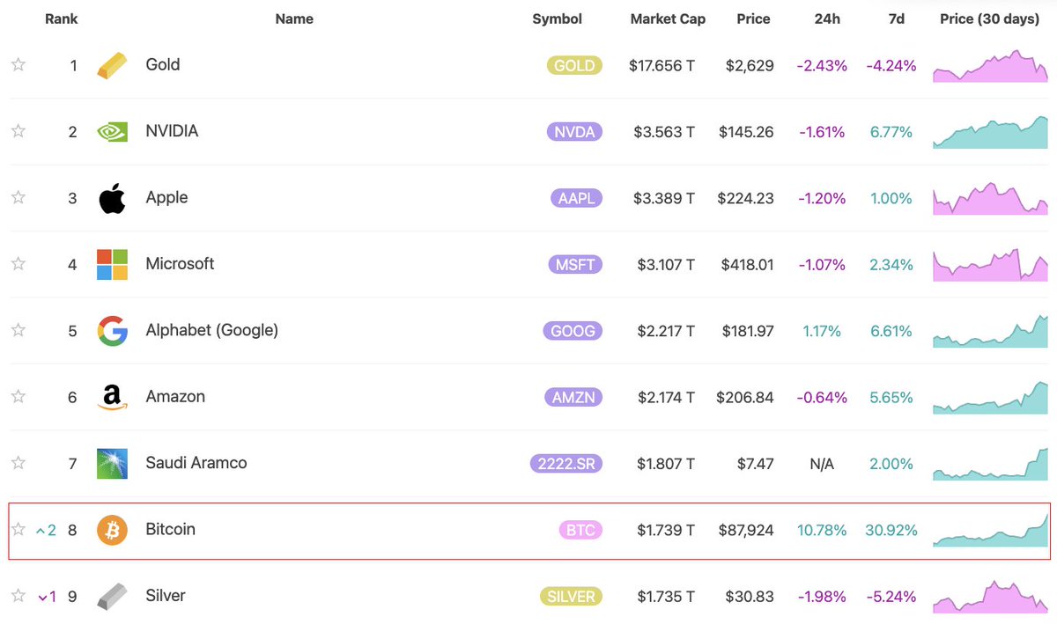This screenshot has width=1057, height=624.
Task: Open NVIDIA's 30-day price chart
Action: click(991, 132)
